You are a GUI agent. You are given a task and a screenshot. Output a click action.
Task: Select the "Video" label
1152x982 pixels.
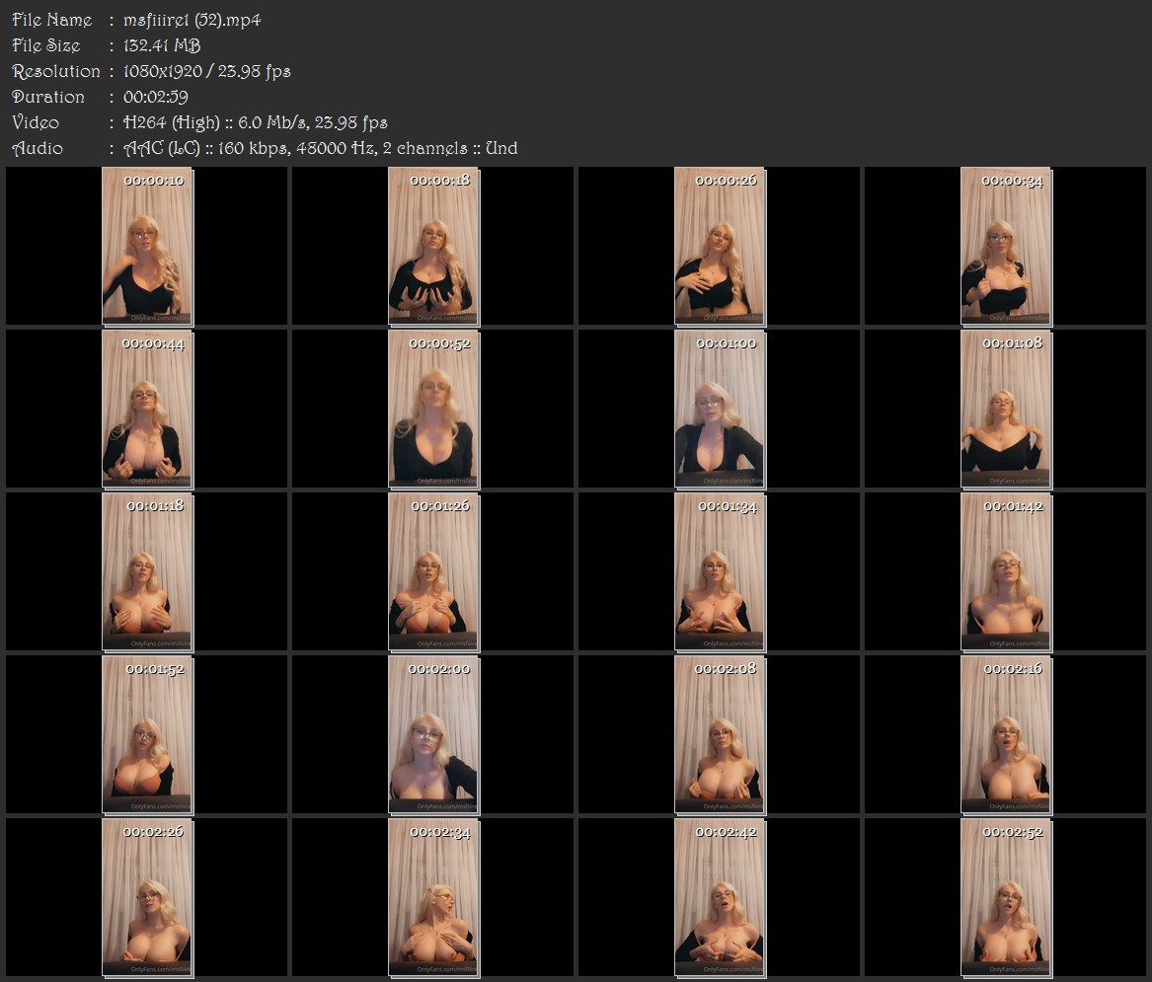point(36,122)
